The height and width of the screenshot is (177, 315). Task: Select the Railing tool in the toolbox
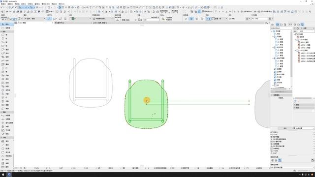point(7,60)
